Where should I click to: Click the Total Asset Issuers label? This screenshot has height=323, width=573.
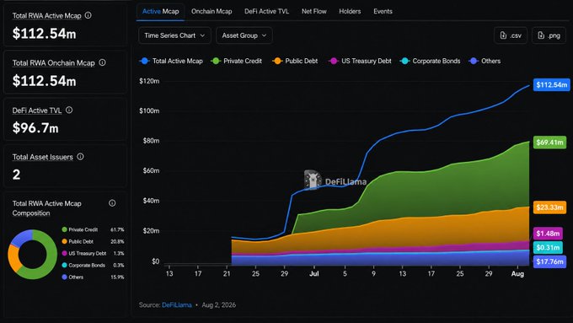point(42,157)
